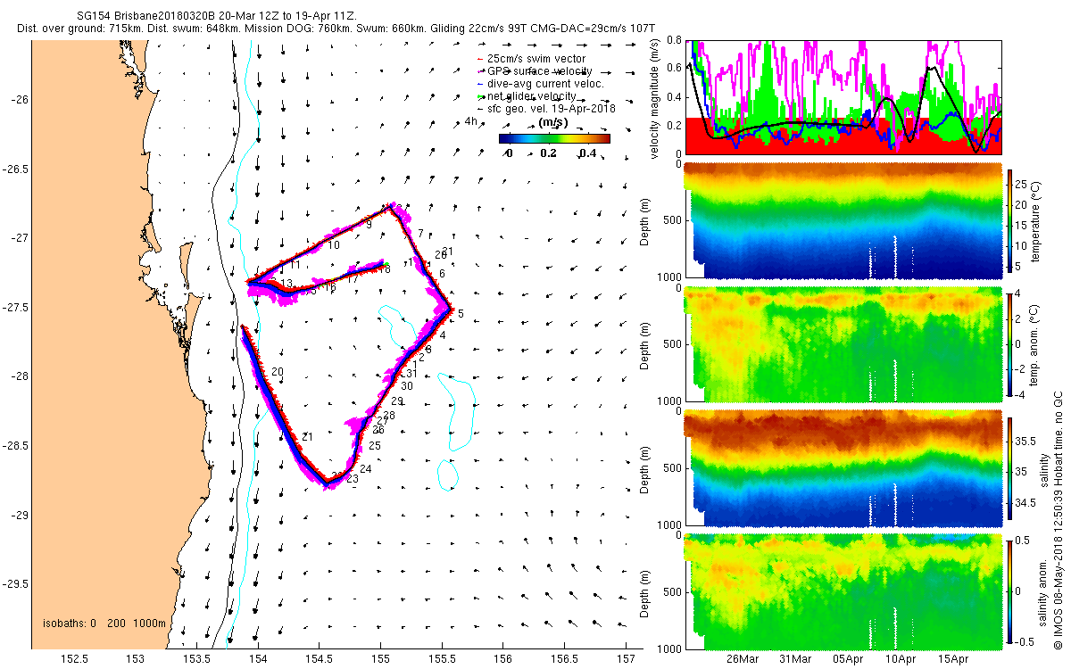Viewport: 1071px width, 669px height.
Task: Click the '0.4' tick of the velocity colorbar
Action: pyautogui.click(x=587, y=153)
